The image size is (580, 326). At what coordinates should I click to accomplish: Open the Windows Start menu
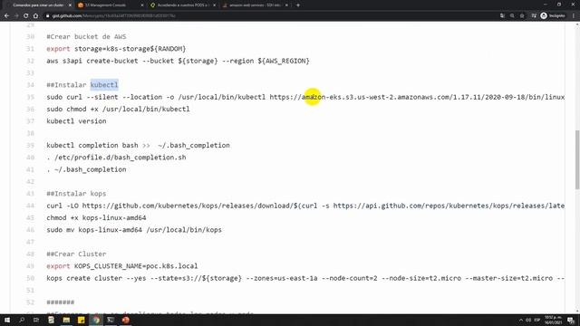[x=7, y=320]
